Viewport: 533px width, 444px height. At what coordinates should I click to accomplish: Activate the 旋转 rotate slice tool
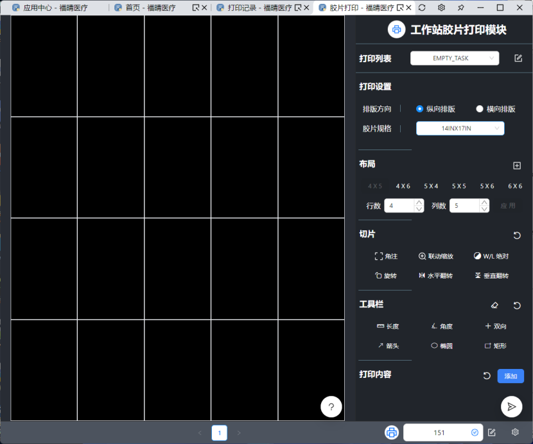(x=385, y=276)
